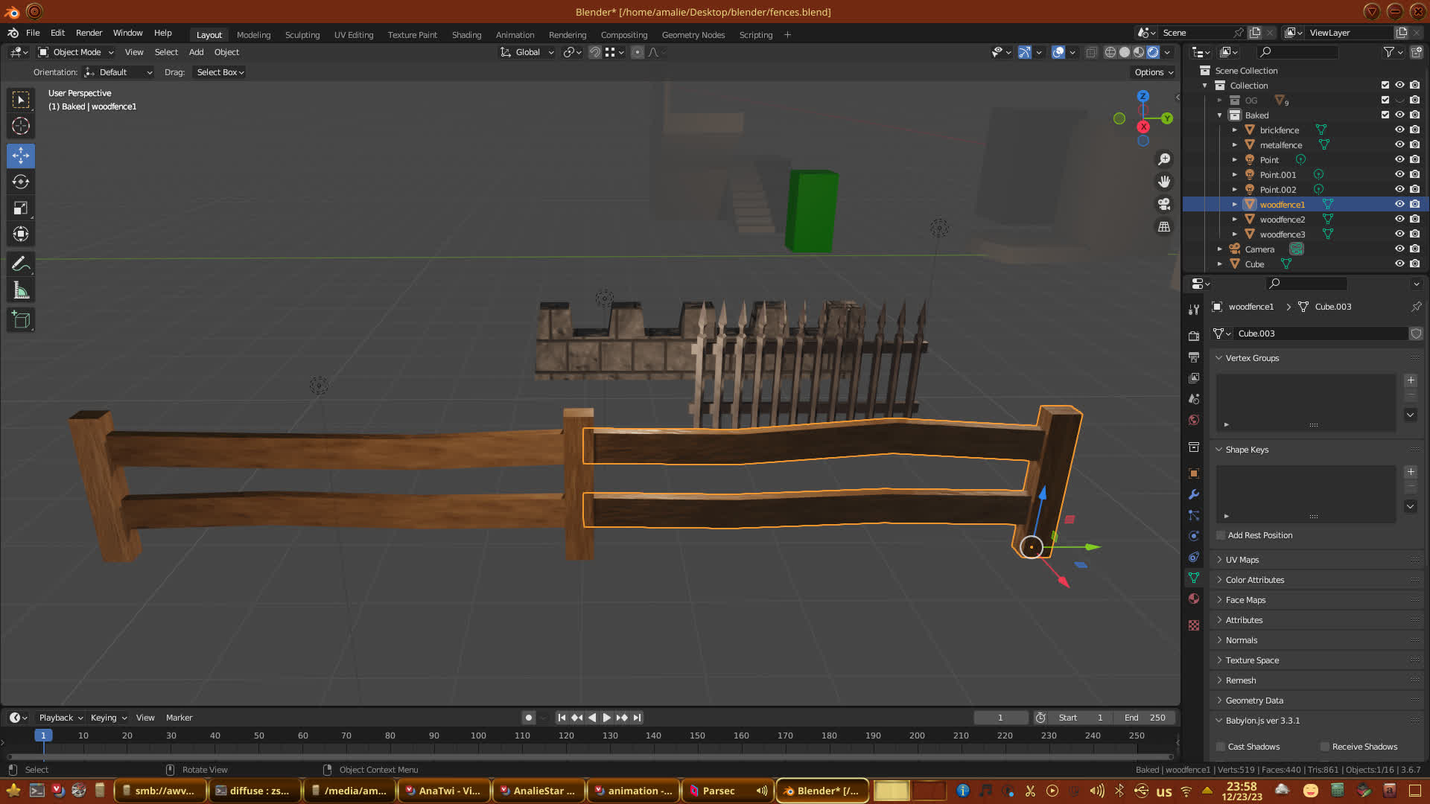The image size is (1430, 804).
Task: Open Parsec from the taskbar
Action: tap(717, 791)
